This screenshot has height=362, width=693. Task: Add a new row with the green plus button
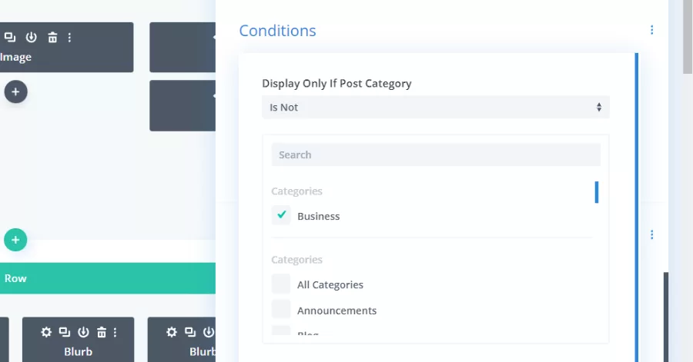pos(15,240)
